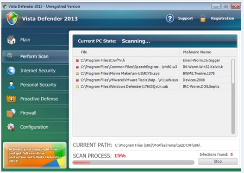Screen dimensions: 244x173
Task: Go to Personal Security
Action: point(36,85)
